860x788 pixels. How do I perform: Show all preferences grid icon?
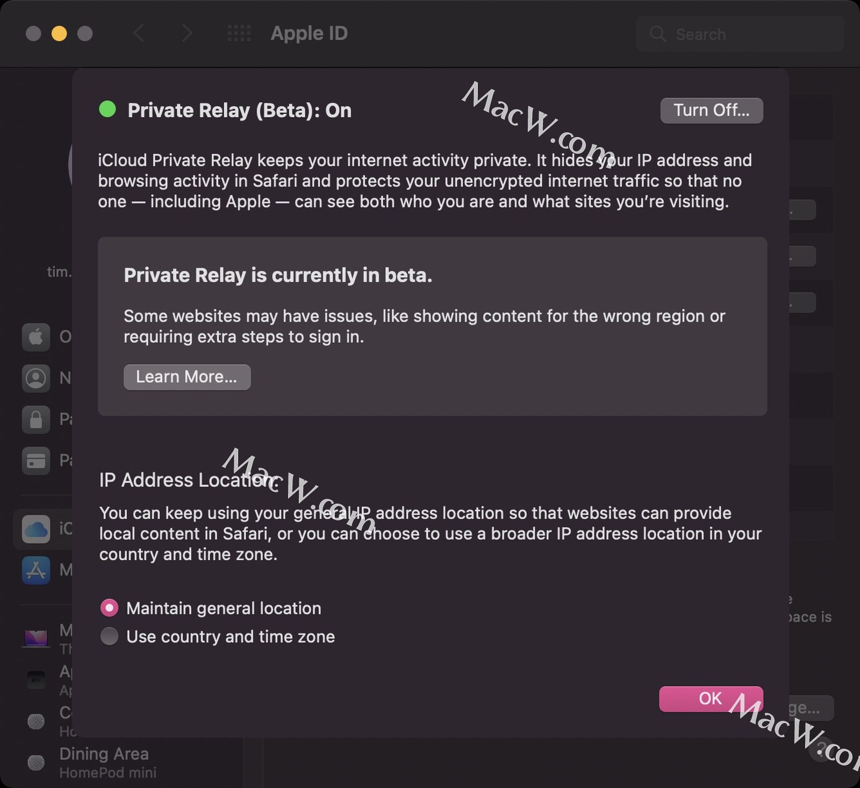(239, 33)
